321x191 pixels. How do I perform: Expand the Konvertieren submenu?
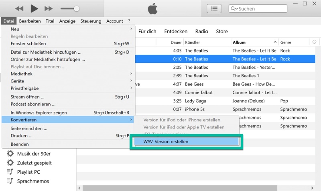(x=68, y=120)
